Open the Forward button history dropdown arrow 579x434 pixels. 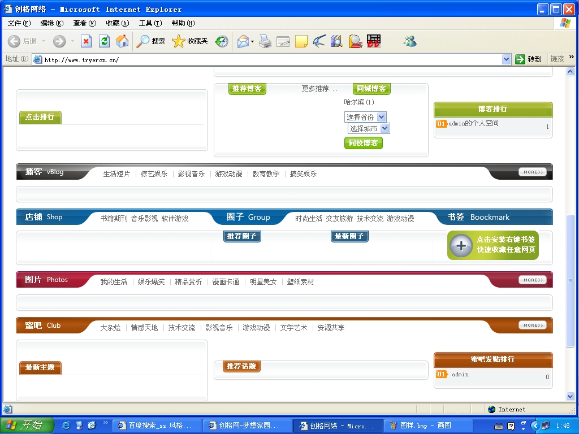[72, 41]
